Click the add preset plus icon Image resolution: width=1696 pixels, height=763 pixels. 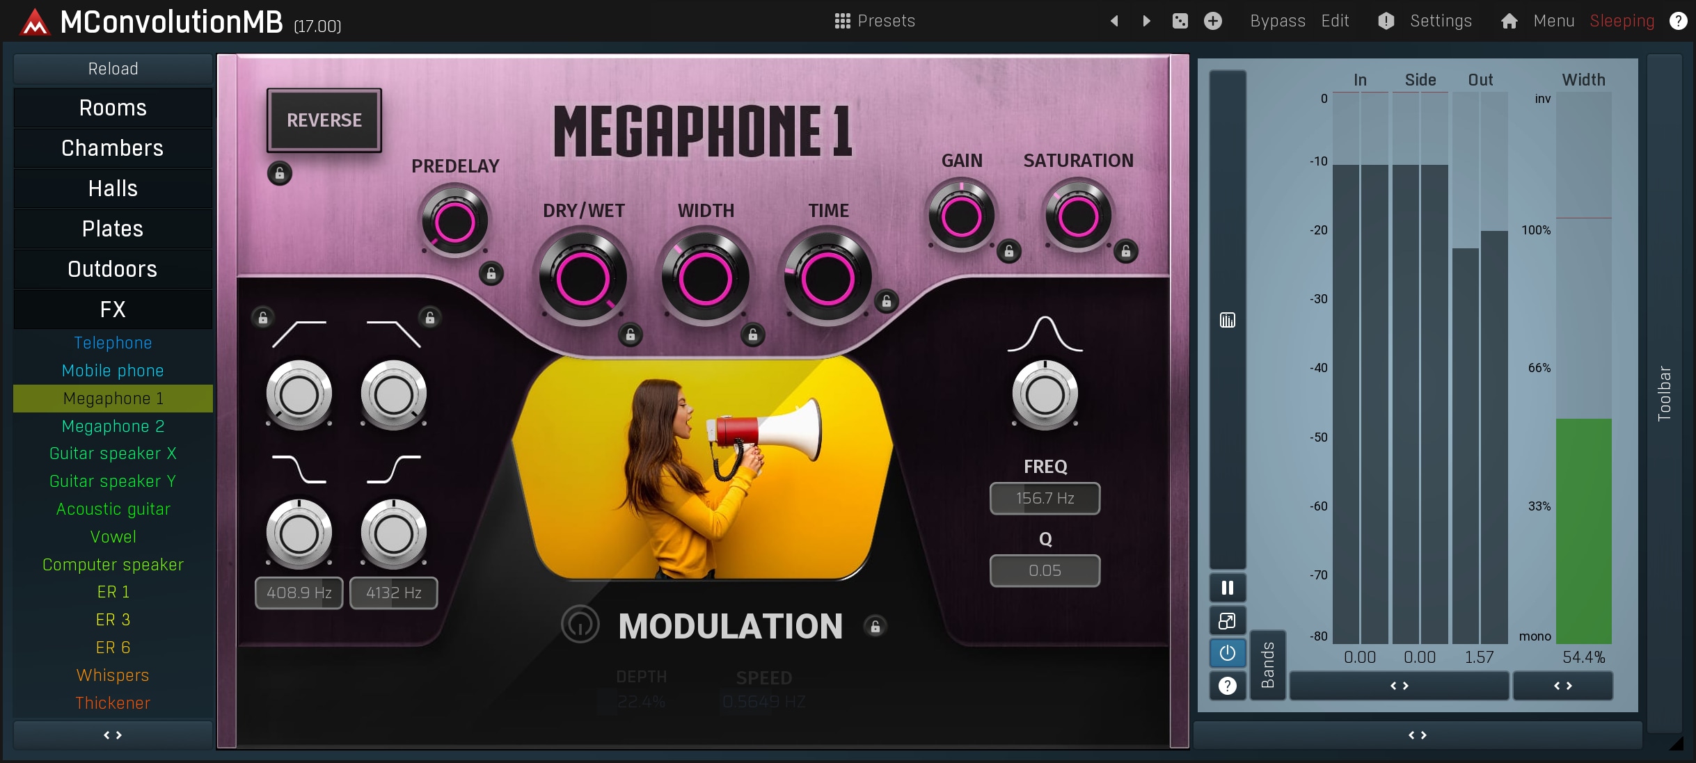click(x=1213, y=21)
